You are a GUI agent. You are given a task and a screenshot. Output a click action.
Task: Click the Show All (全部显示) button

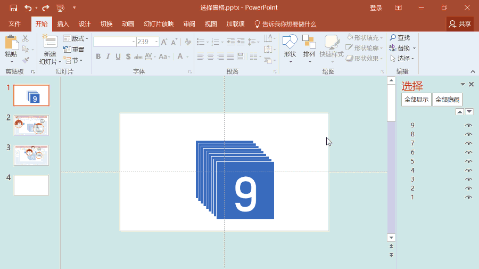click(416, 100)
